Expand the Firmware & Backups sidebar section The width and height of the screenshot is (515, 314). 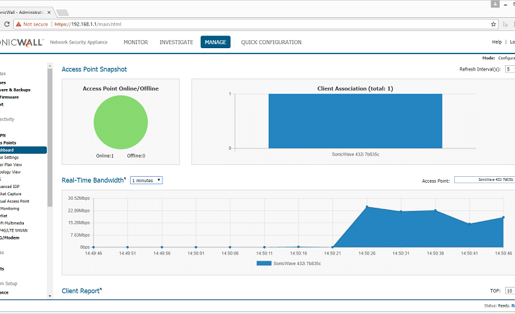coord(15,90)
